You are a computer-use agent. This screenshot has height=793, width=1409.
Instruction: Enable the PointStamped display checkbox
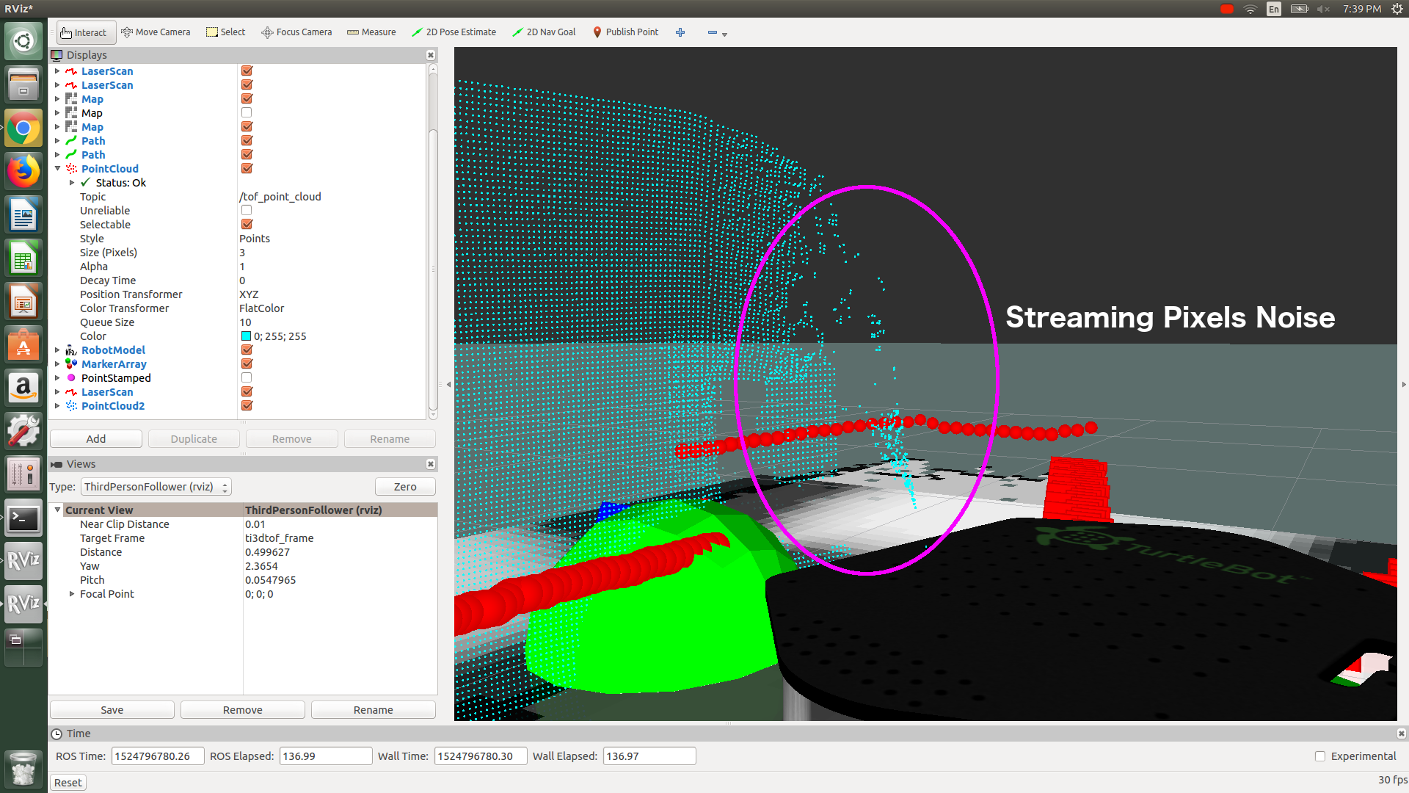[x=247, y=378]
